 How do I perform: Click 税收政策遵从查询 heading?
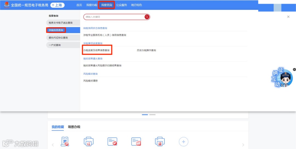click(93, 59)
